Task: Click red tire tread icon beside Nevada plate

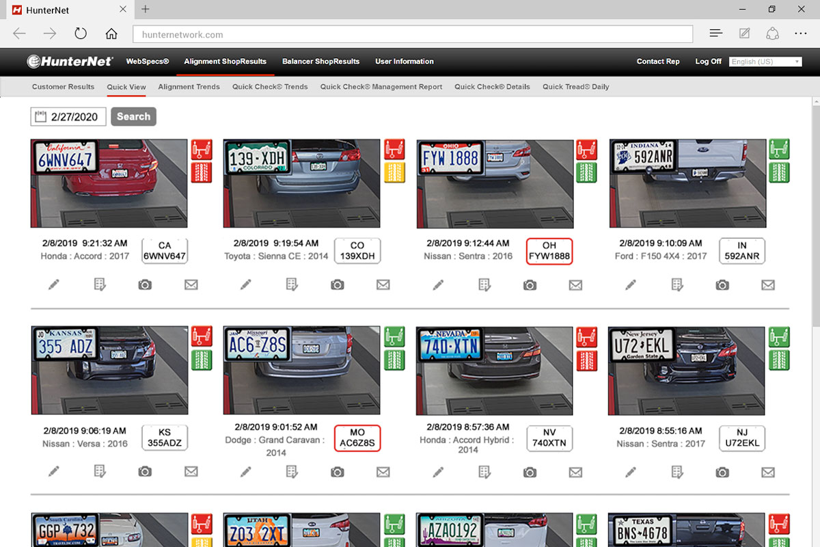Action: (586, 360)
